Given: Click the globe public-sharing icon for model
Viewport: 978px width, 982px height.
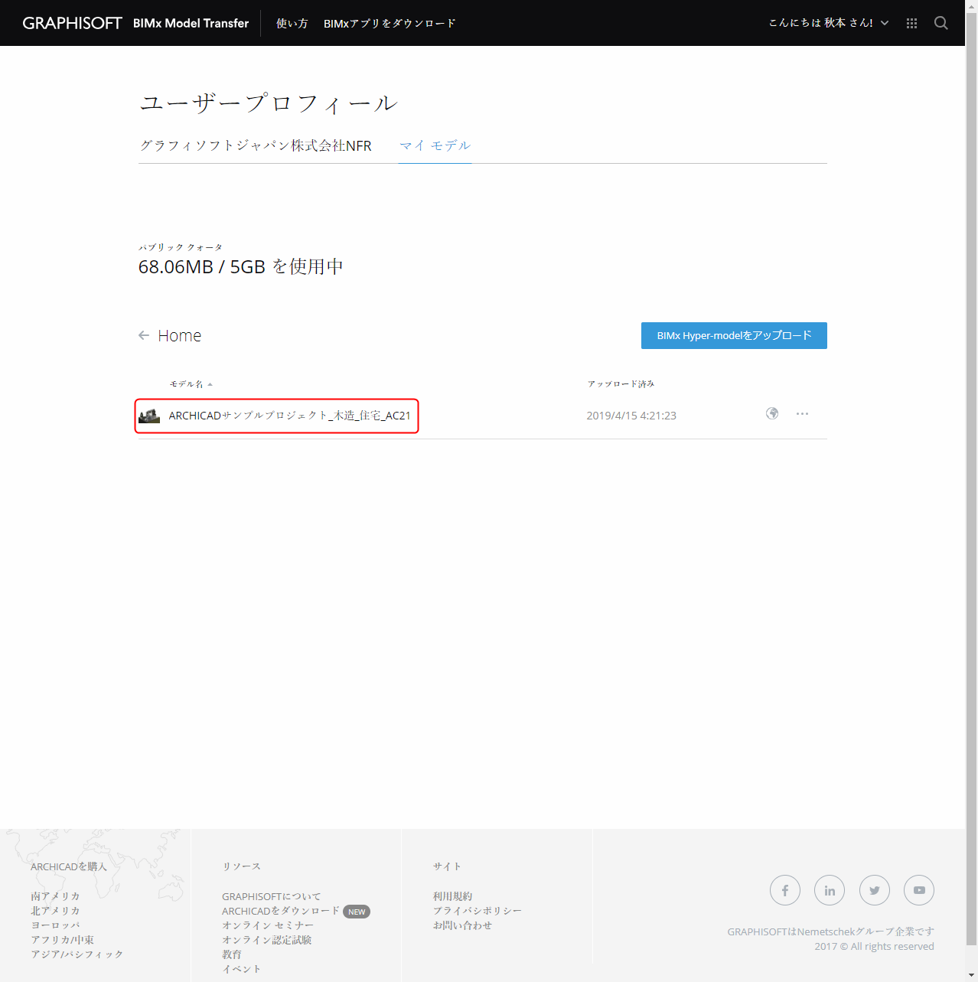Looking at the screenshot, I should [772, 413].
